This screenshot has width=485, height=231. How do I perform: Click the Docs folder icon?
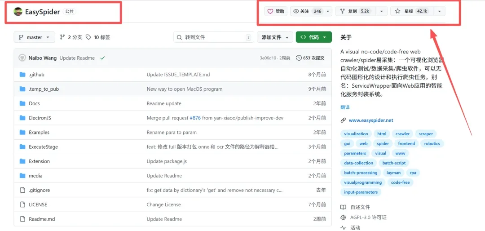click(x=22, y=103)
